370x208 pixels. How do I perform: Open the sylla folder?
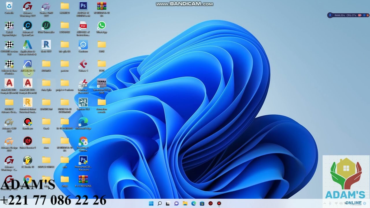(x=65, y=163)
